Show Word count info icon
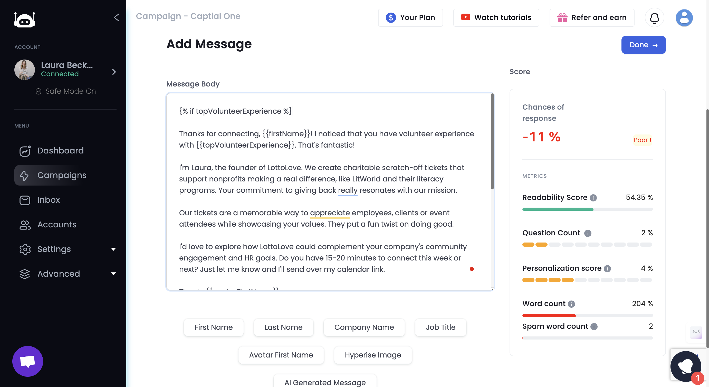The image size is (709, 387). pyautogui.click(x=571, y=304)
